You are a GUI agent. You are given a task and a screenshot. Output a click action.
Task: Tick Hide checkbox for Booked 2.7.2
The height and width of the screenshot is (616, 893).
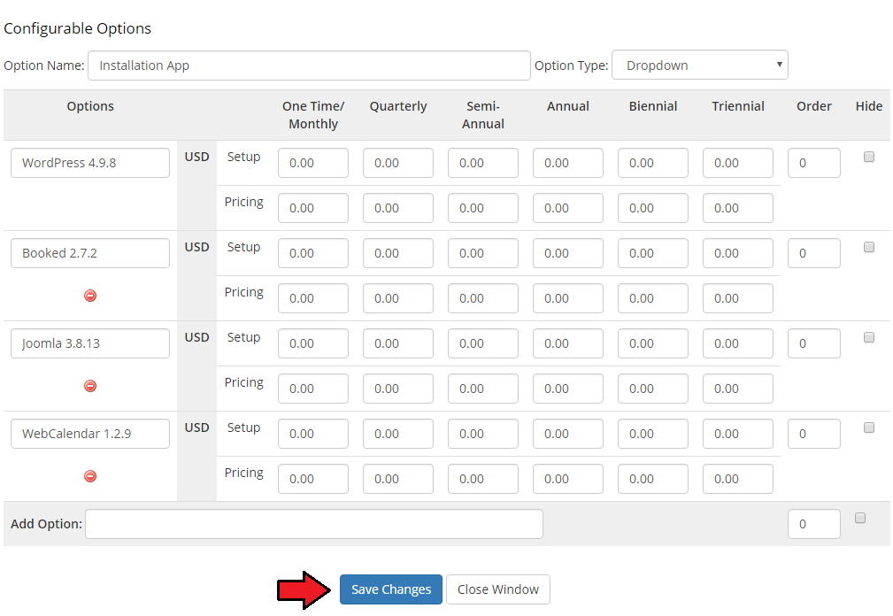pyautogui.click(x=868, y=247)
